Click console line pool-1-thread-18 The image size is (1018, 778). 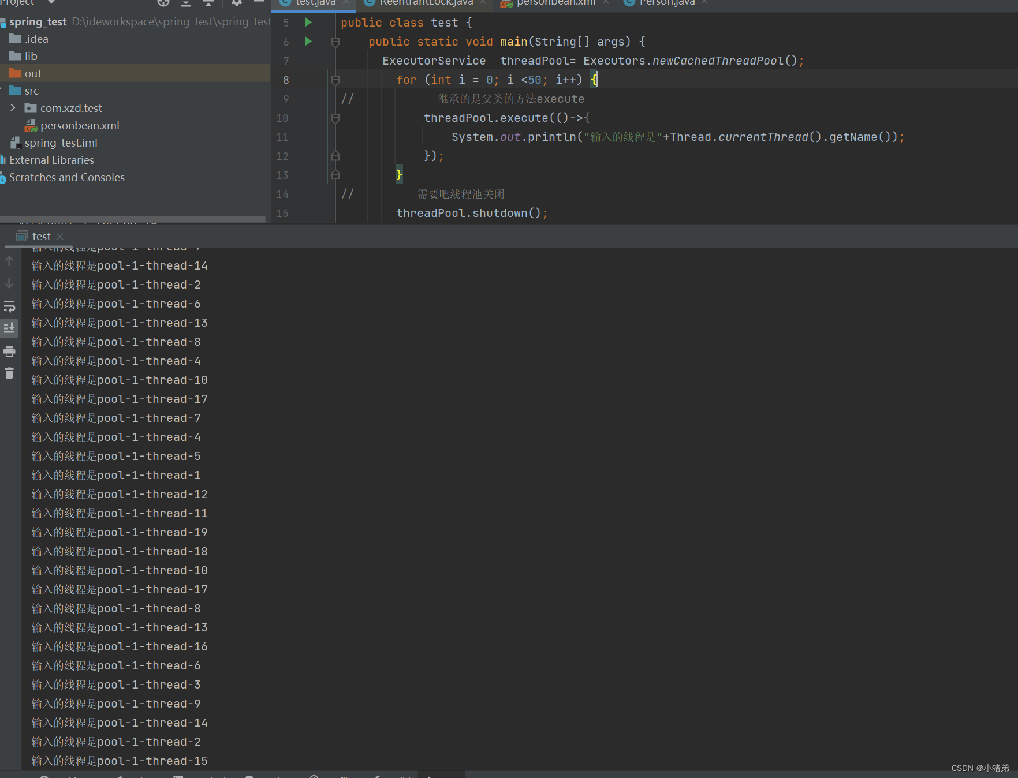pos(120,551)
